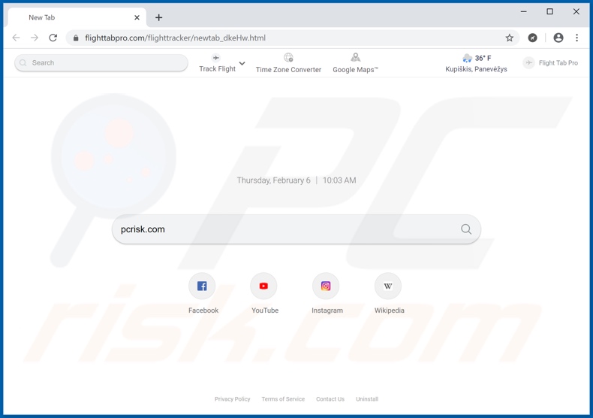
Task: Open the Google Maps link
Action: [x=355, y=70]
